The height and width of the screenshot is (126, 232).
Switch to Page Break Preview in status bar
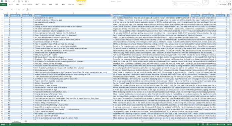[x=207, y=125]
